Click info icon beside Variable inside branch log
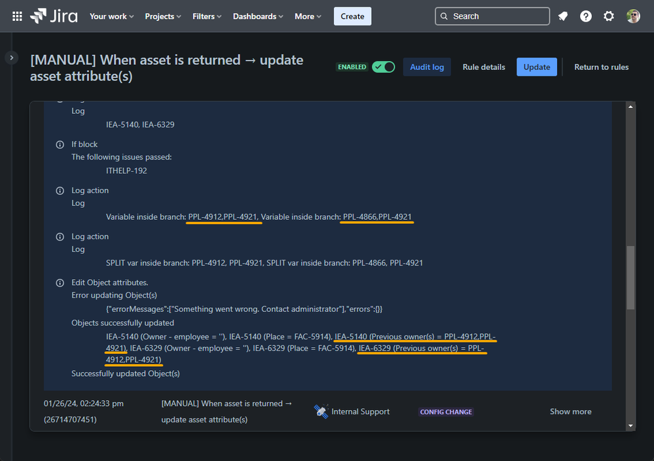Image resolution: width=654 pixels, height=461 pixels. 60,191
